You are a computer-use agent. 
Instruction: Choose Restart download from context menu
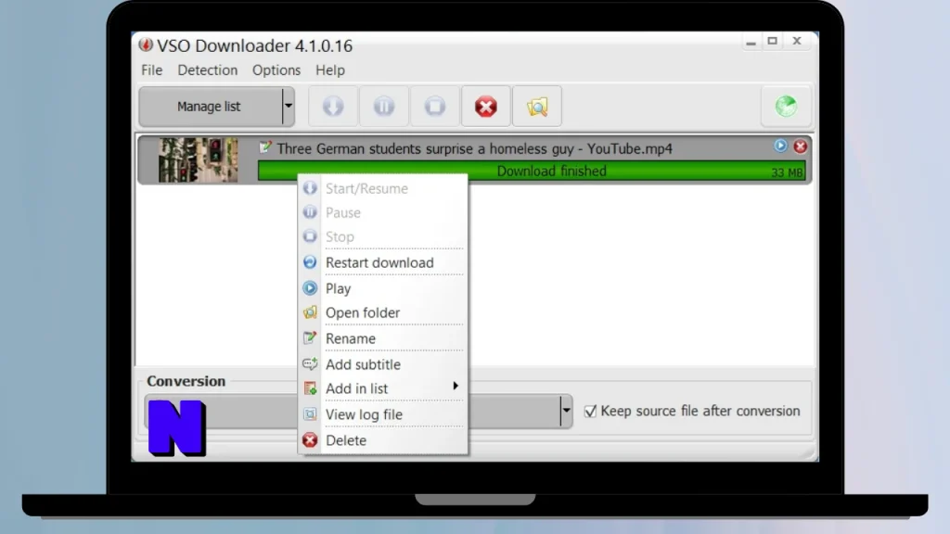click(383, 262)
